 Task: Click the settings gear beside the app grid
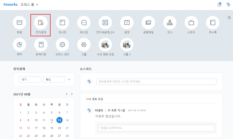coord(229,17)
